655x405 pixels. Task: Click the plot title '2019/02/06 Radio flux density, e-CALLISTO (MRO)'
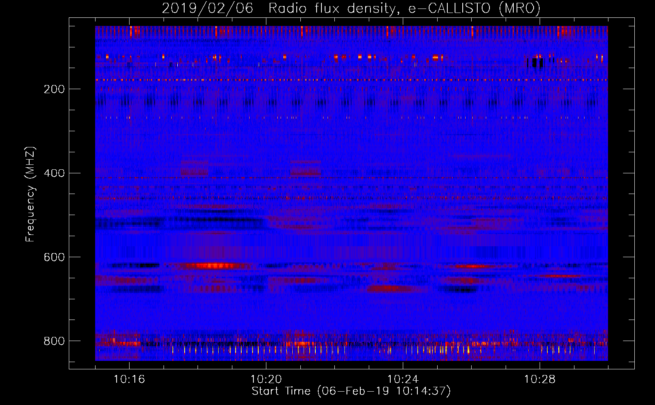[351, 8]
